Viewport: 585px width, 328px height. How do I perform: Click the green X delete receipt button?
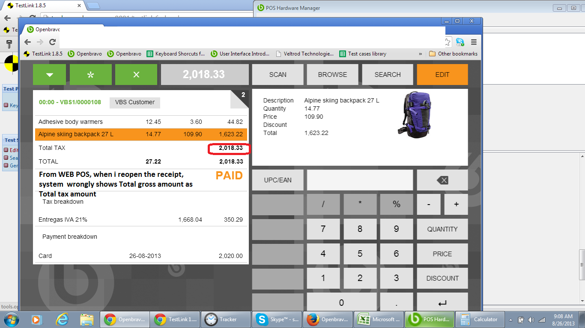(136, 75)
